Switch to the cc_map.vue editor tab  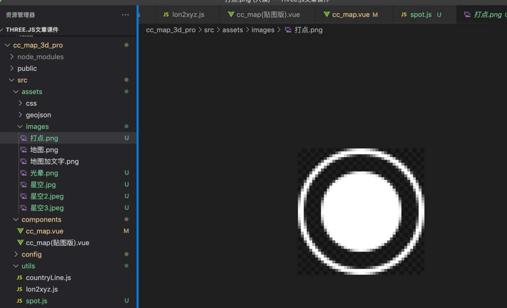click(354, 15)
